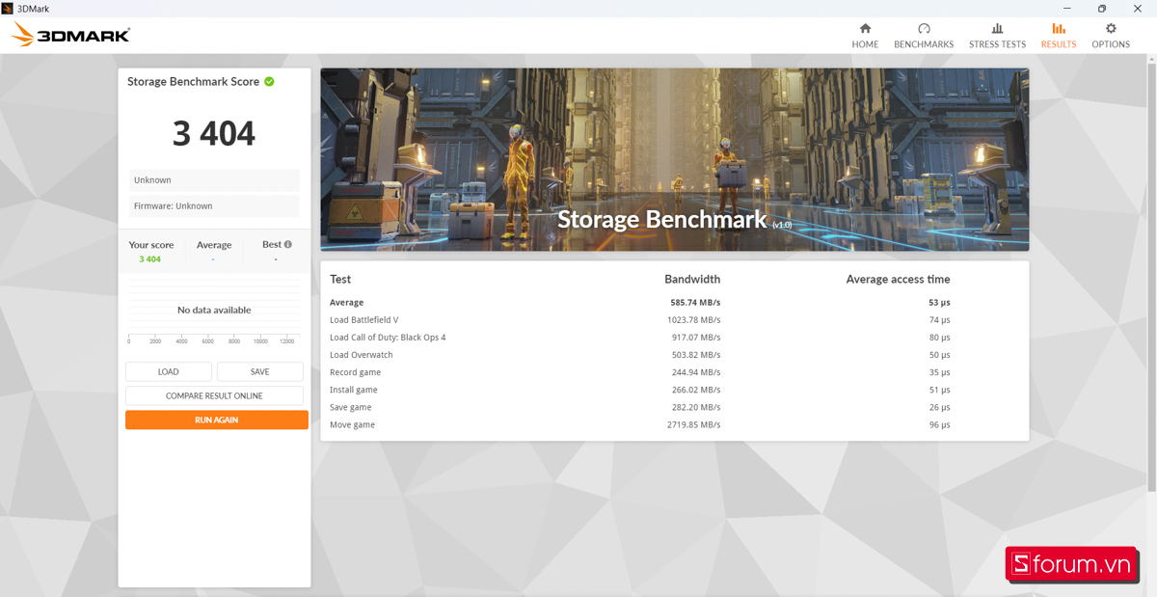Click the Unknown device name field
Screen dimensions: 1157x597
click(x=214, y=180)
